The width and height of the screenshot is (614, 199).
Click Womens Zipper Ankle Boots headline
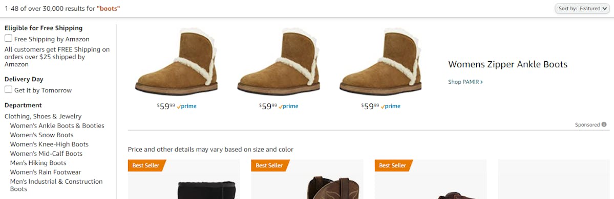(508, 64)
